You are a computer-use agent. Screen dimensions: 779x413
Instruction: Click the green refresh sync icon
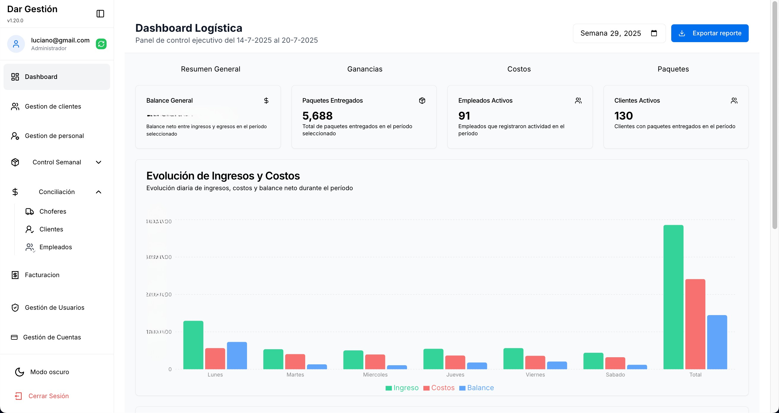click(101, 44)
